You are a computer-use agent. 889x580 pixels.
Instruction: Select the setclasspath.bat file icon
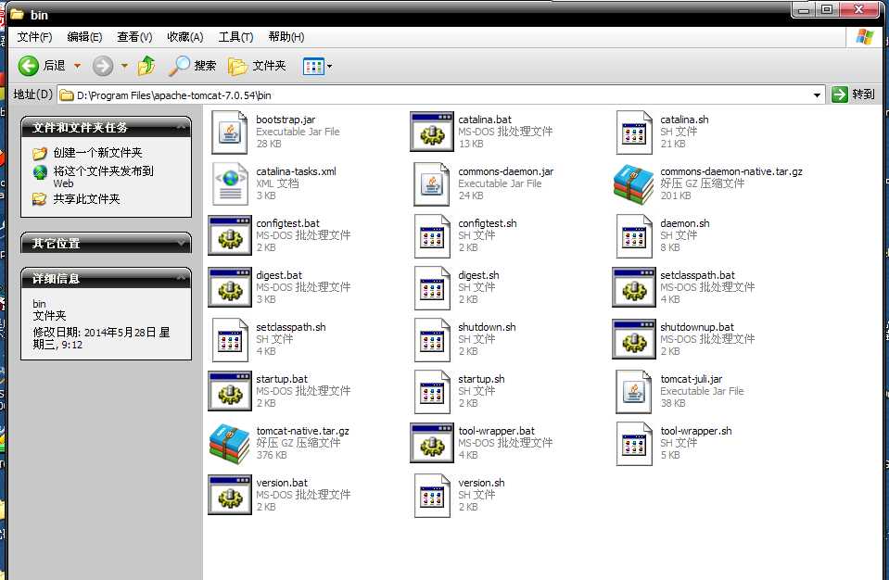point(634,288)
